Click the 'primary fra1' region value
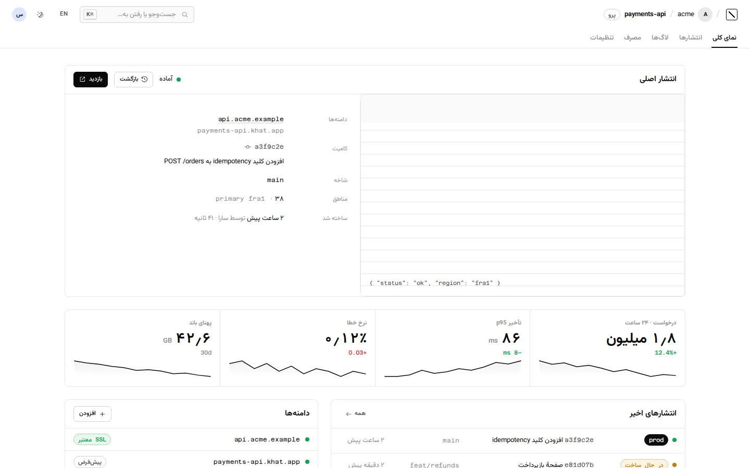This screenshot has width=750, height=468. pyautogui.click(x=240, y=199)
